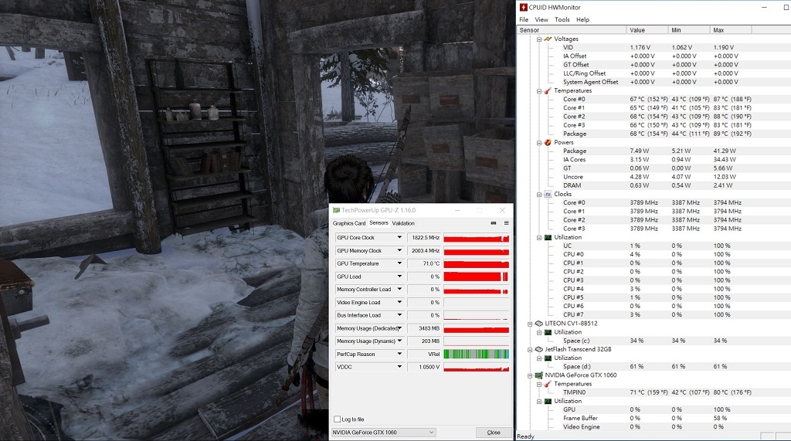Open the File menu in HWMonitor
This screenshot has width=791, height=441.
pyautogui.click(x=524, y=19)
